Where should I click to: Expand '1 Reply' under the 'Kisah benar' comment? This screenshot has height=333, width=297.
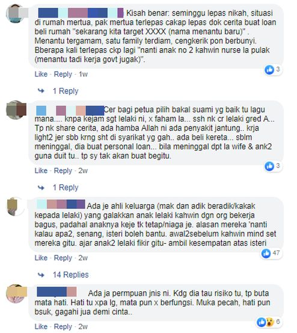[66, 91]
